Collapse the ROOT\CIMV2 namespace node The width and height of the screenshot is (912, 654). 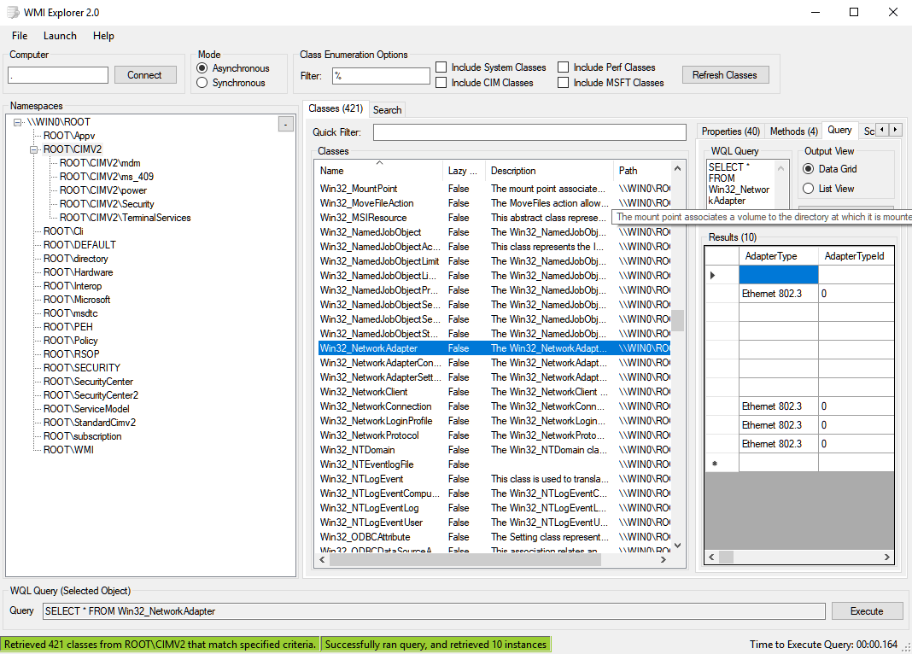(x=34, y=149)
